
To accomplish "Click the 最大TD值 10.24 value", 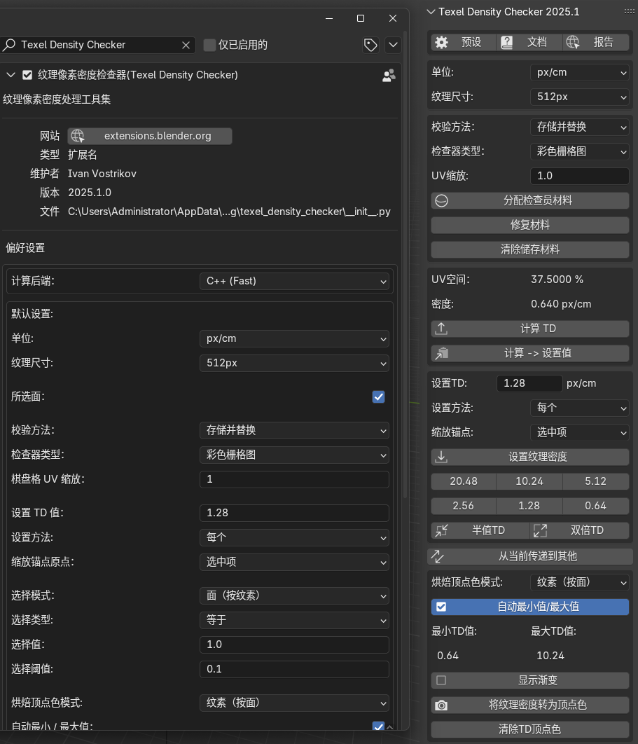I will click(x=550, y=656).
